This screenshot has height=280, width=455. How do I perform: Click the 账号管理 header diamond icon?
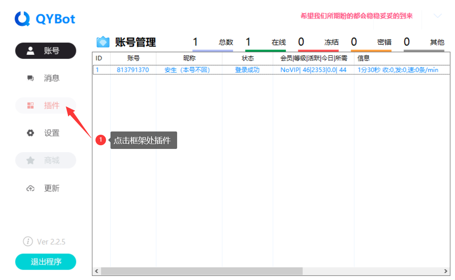(103, 42)
